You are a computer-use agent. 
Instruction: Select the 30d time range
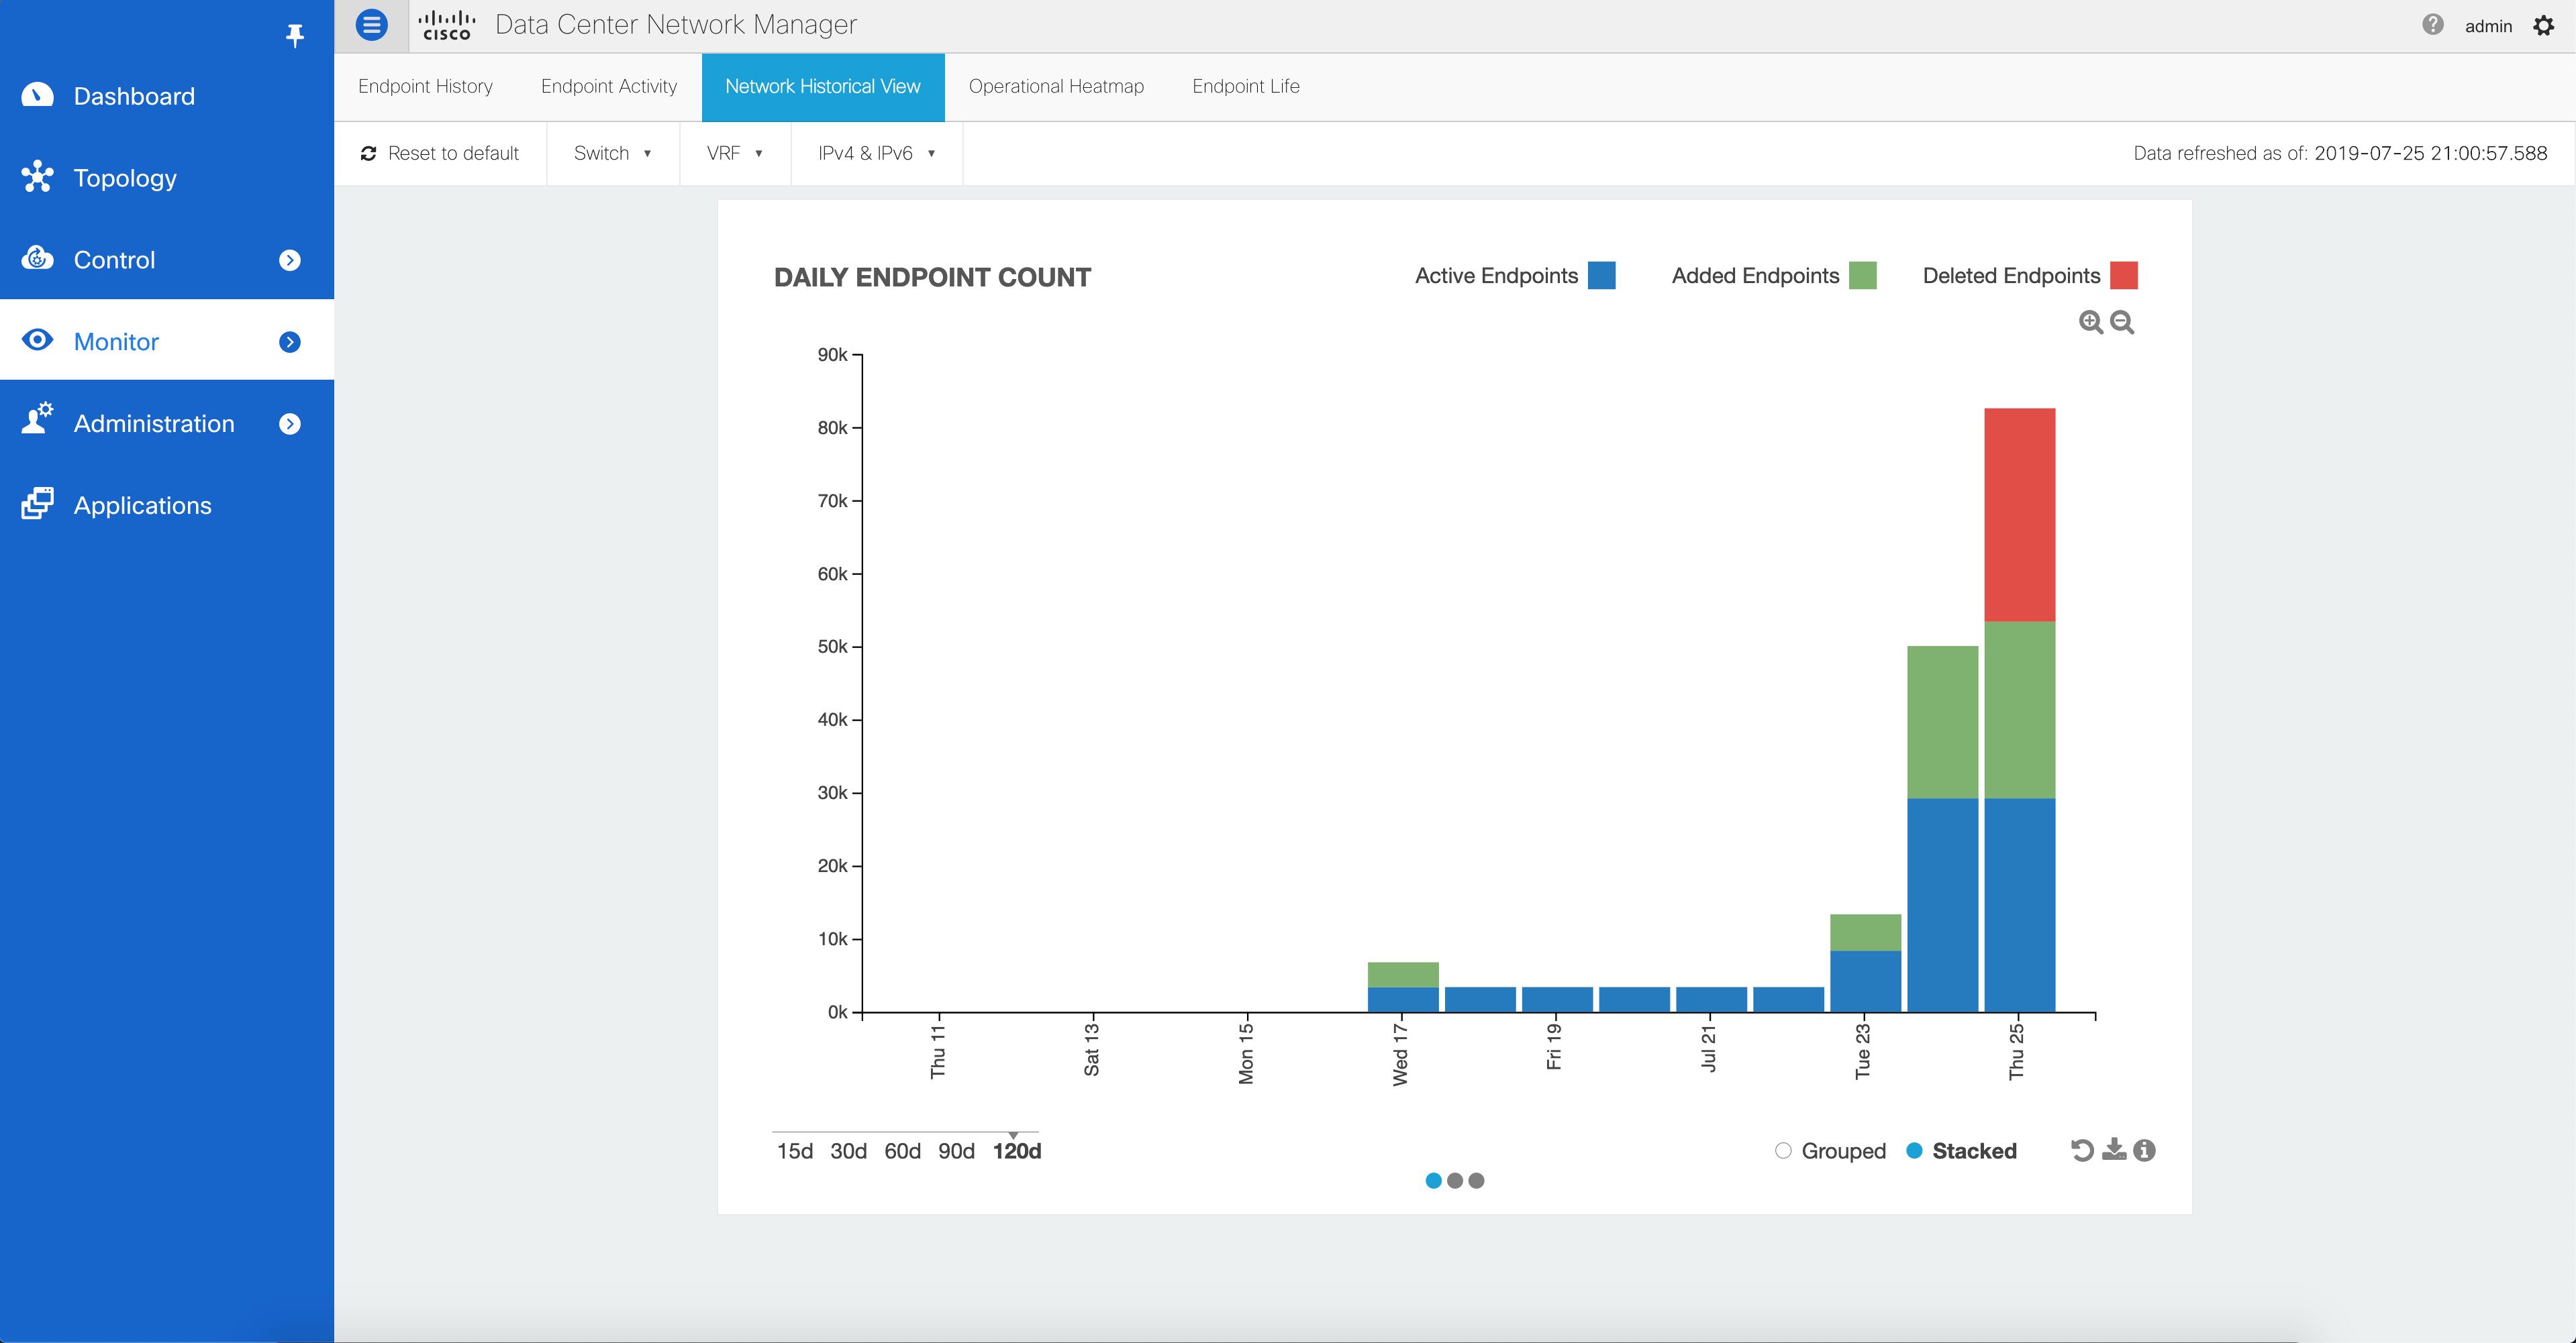[848, 1151]
